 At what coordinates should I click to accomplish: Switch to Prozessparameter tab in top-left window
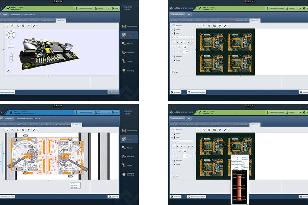point(10,21)
